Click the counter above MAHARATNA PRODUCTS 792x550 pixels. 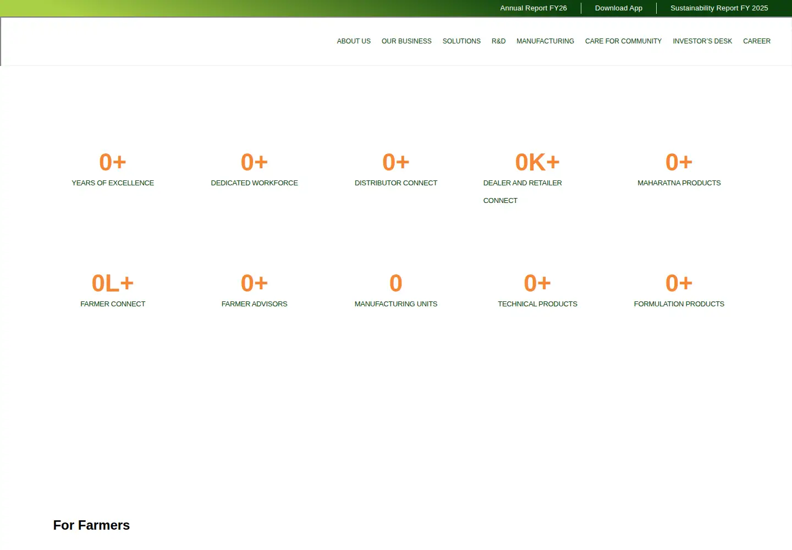click(679, 162)
